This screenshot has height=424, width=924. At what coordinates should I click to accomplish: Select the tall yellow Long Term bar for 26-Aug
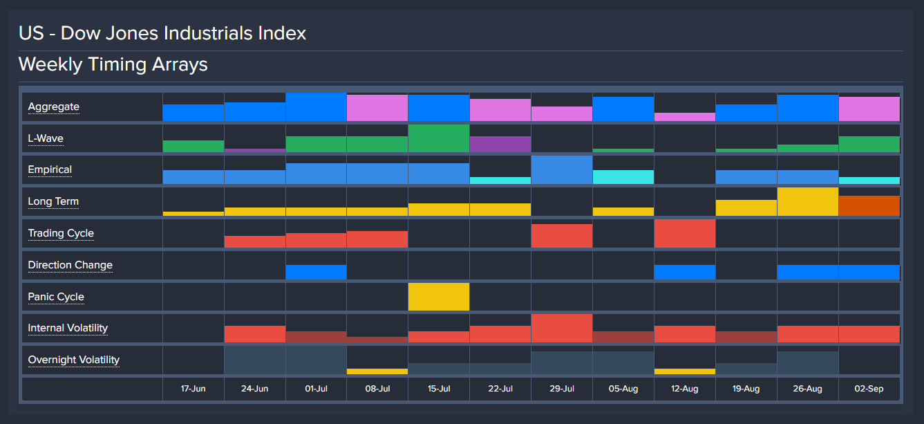point(808,201)
